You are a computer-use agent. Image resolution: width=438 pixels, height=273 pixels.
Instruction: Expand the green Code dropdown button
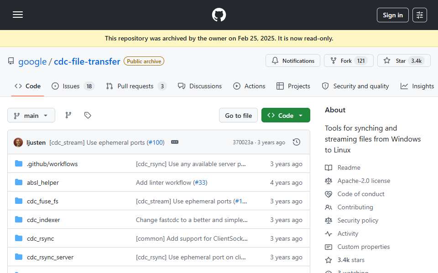click(286, 115)
